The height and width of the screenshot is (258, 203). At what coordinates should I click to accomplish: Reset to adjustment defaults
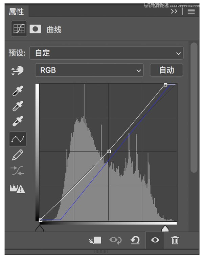pyautogui.click(x=135, y=240)
